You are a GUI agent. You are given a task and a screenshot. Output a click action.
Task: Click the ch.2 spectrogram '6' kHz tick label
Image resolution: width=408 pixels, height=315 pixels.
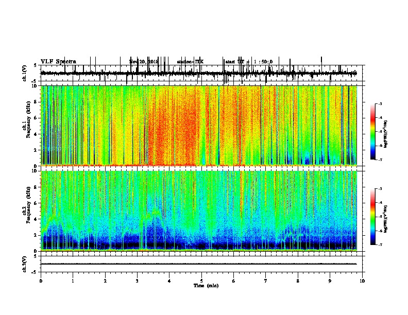tap(36, 203)
